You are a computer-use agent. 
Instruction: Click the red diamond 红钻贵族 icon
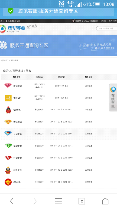point(8,158)
